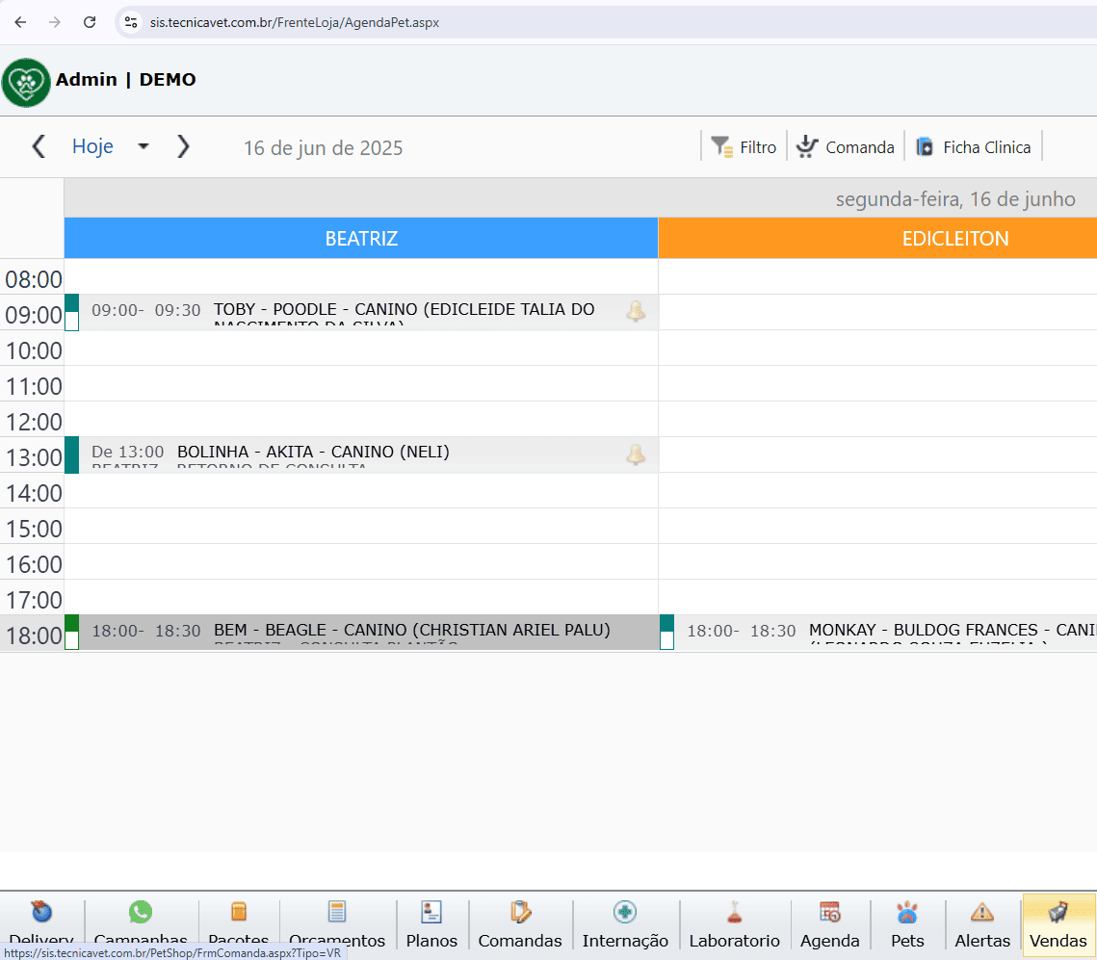Screen dimensions: 1097x960
Task: Expand the Hoje dropdown arrow
Action: (x=144, y=147)
